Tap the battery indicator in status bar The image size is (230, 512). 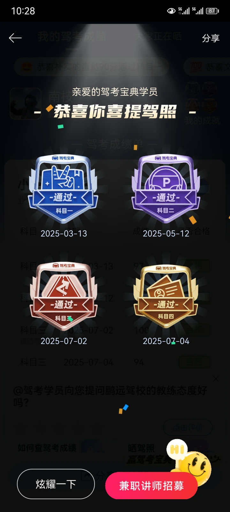click(x=212, y=11)
